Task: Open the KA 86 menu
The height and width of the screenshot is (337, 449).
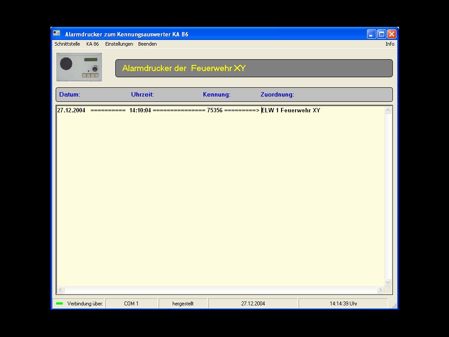Action: [x=93, y=44]
